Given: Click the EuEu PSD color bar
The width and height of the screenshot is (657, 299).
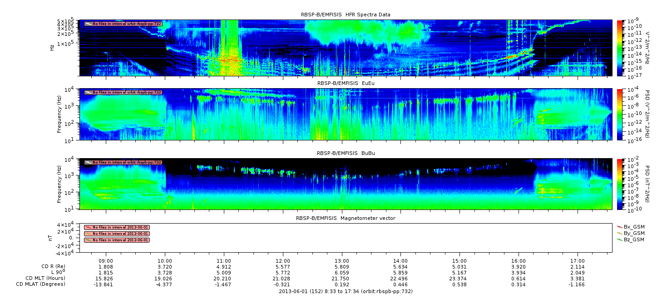Looking at the screenshot, I should (x=619, y=114).
